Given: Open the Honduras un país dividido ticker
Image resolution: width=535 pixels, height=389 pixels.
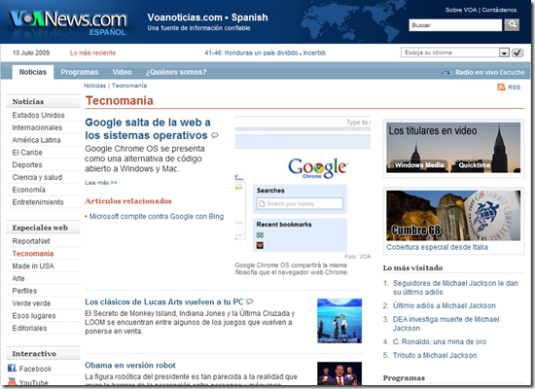Looking at the screenshot, I should pos(251,53).
